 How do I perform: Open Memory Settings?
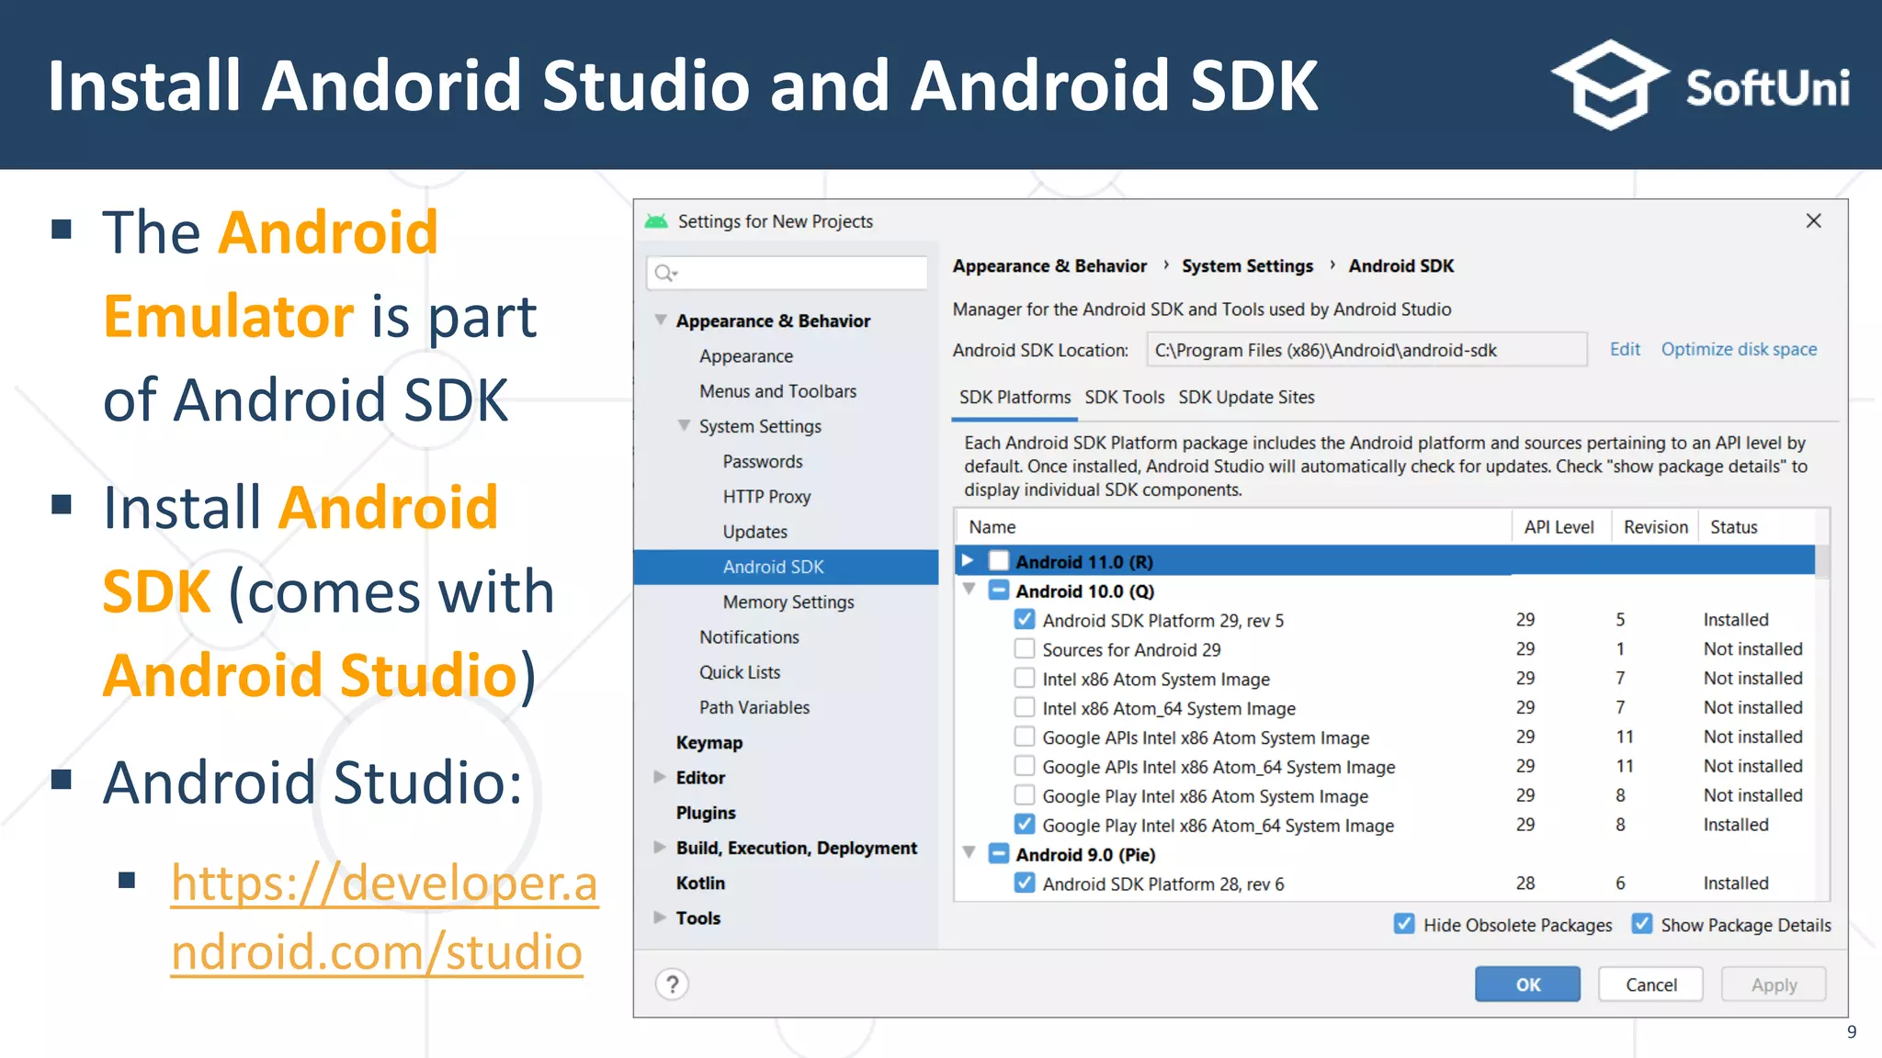click(788, 602)
